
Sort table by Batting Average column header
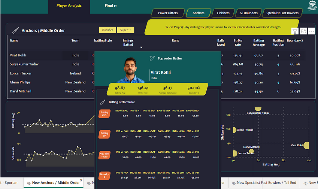(x=258, y=43)
